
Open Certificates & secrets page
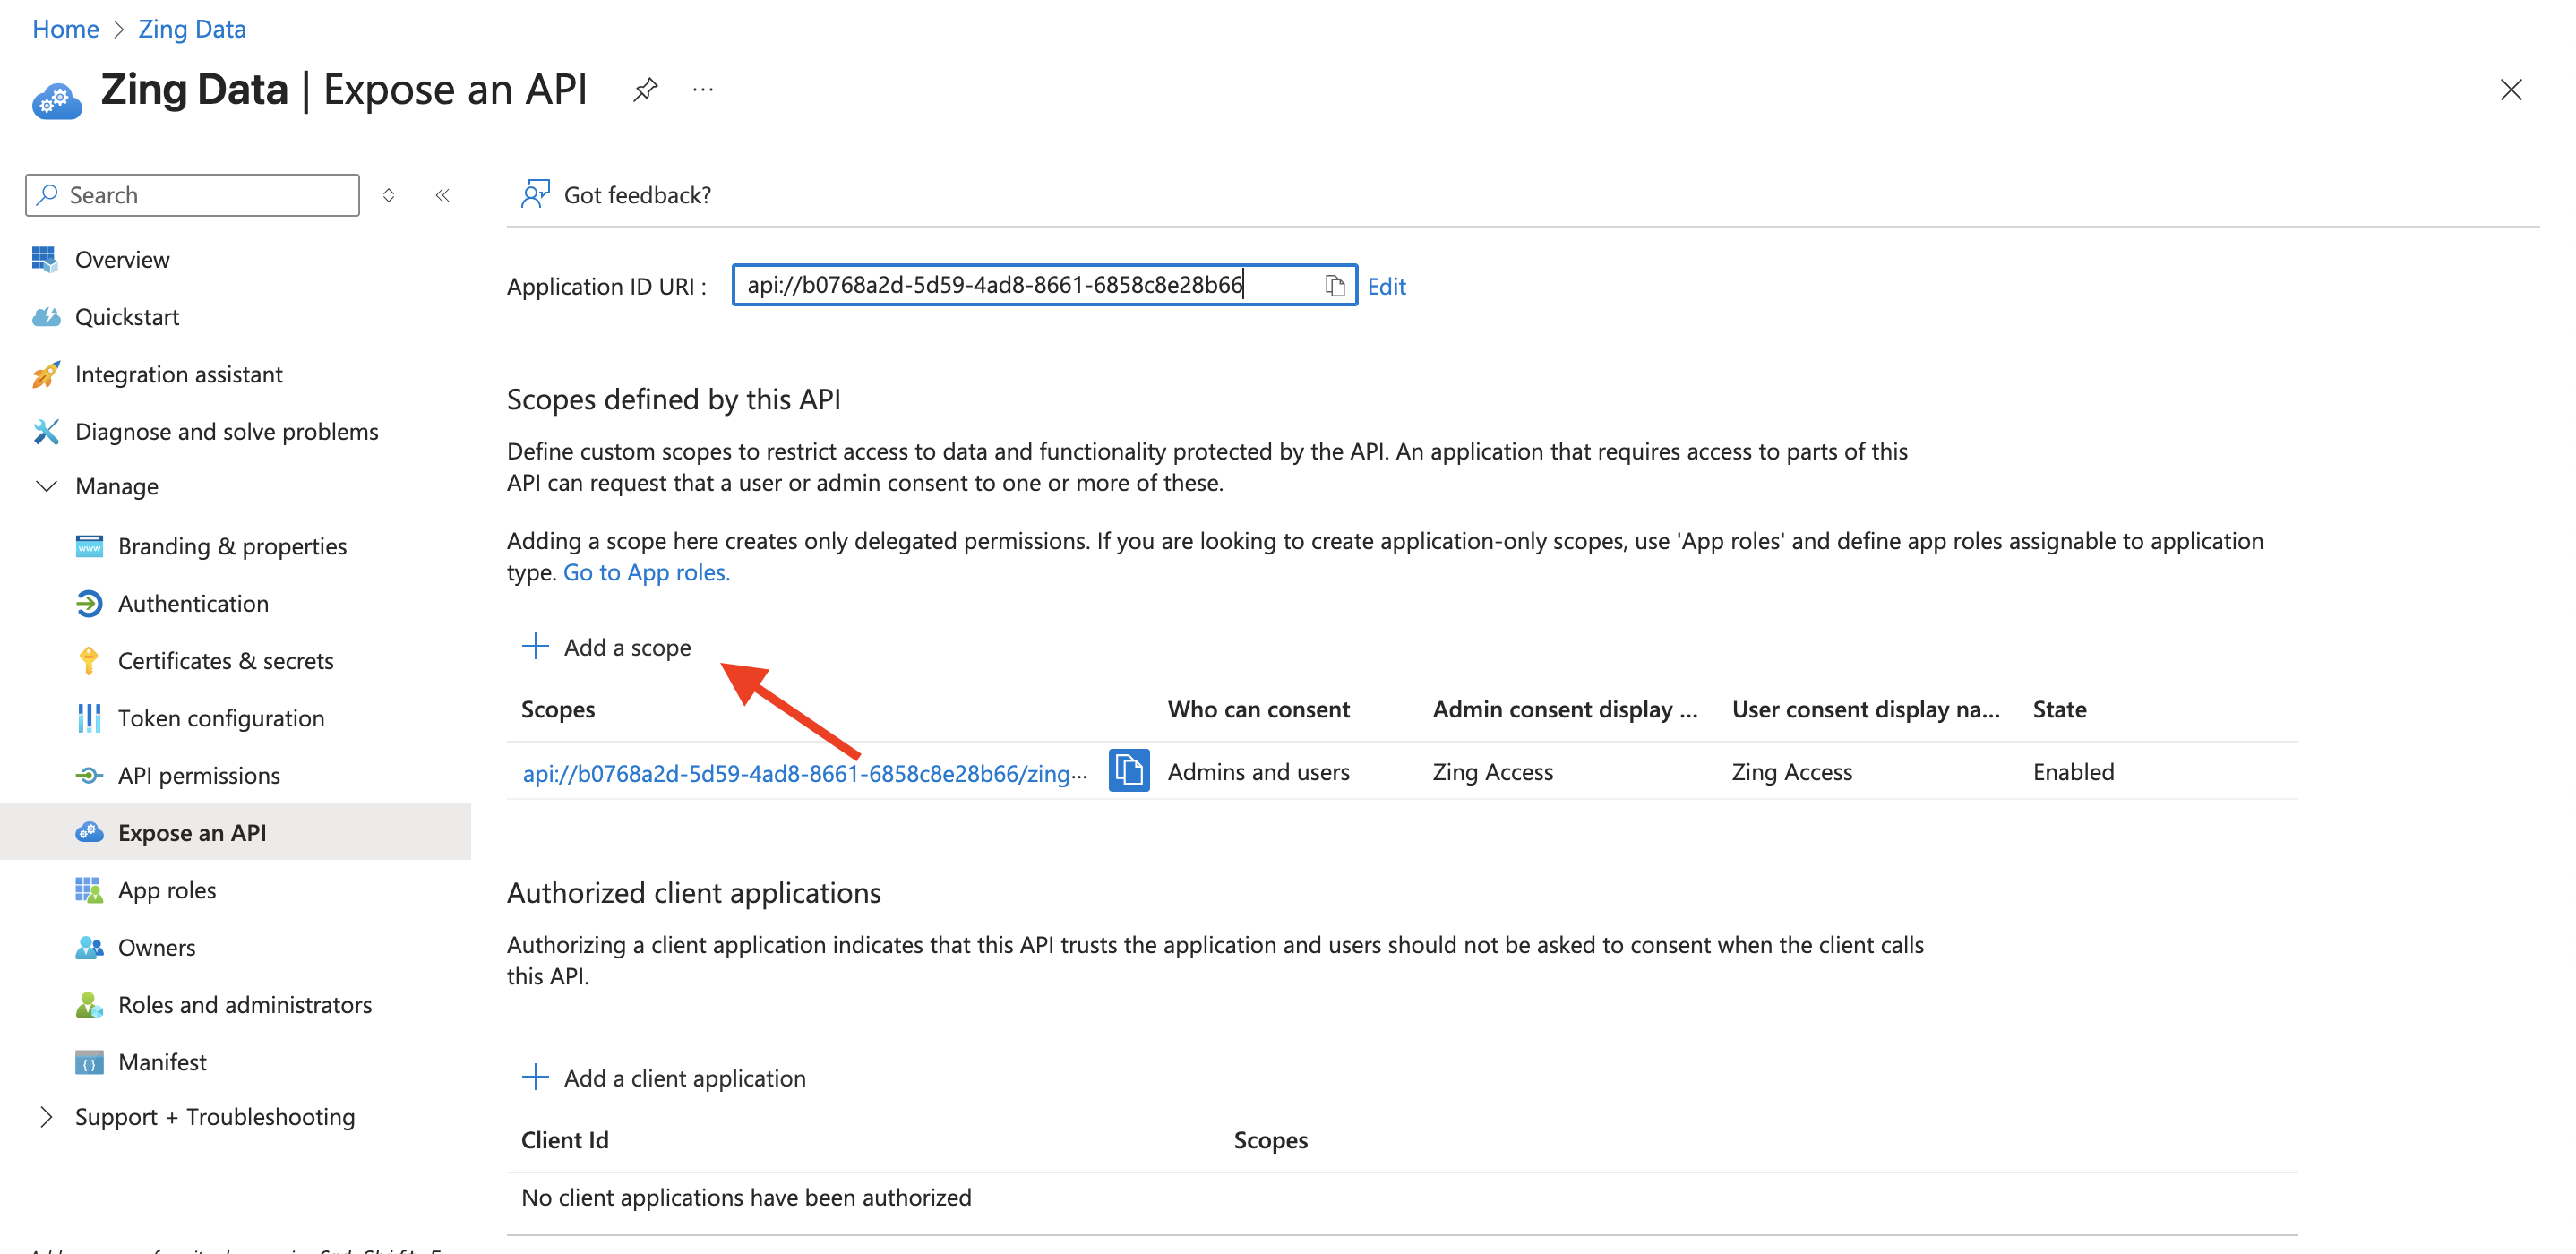[225, 661]
